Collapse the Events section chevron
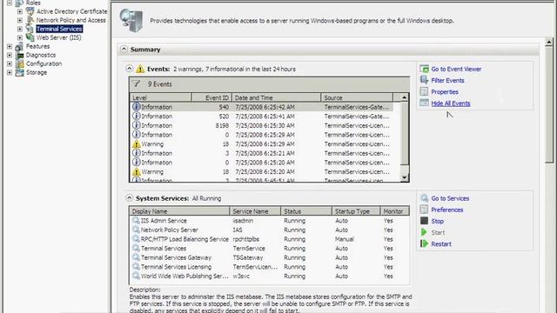This screenshot has width=557, height=313. (x=130, y=69)
